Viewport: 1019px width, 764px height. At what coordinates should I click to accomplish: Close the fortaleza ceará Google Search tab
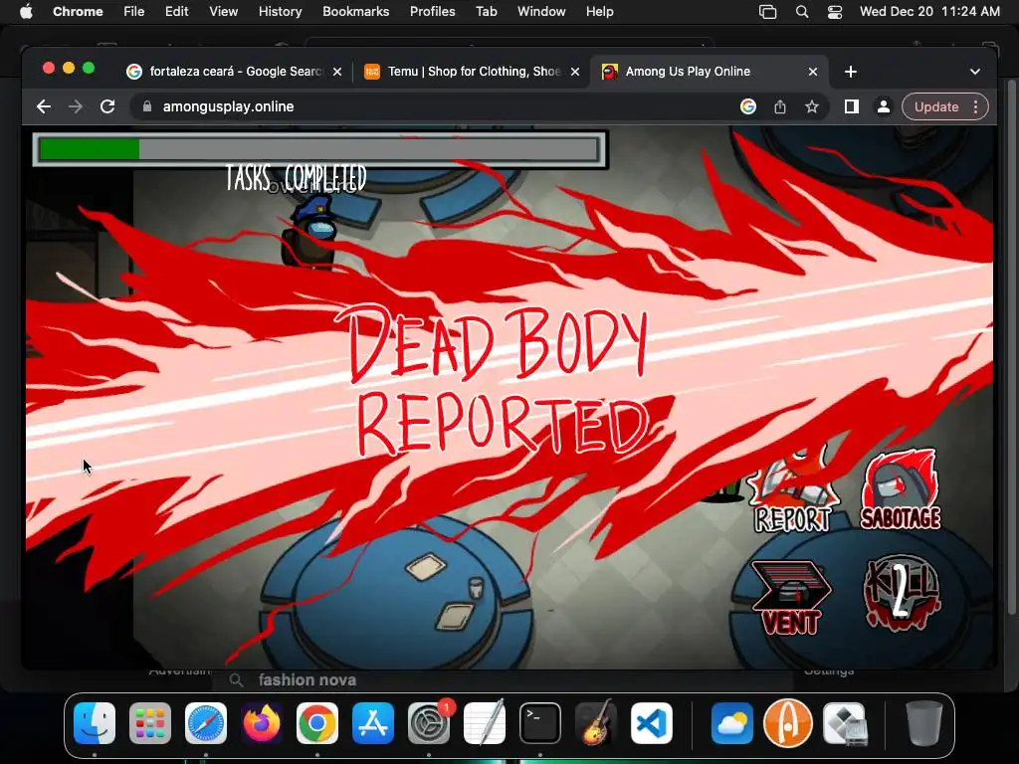[337, 72]
